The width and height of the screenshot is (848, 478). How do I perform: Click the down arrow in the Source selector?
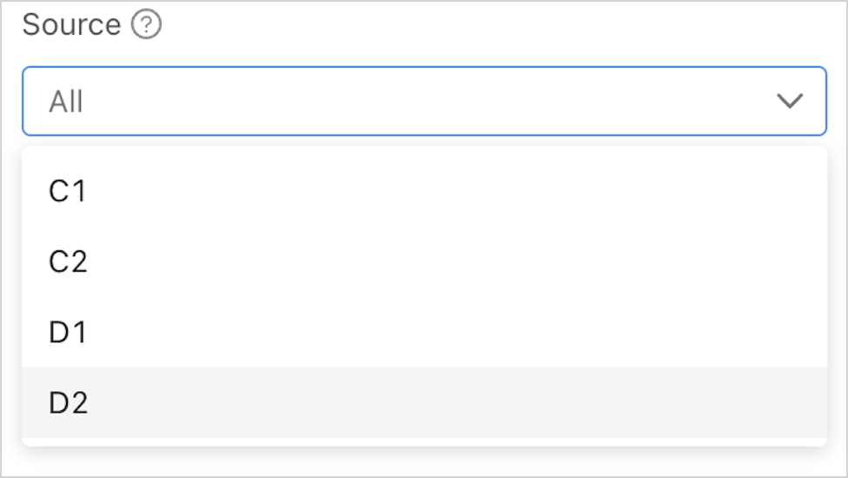click(x=789, y=102)
